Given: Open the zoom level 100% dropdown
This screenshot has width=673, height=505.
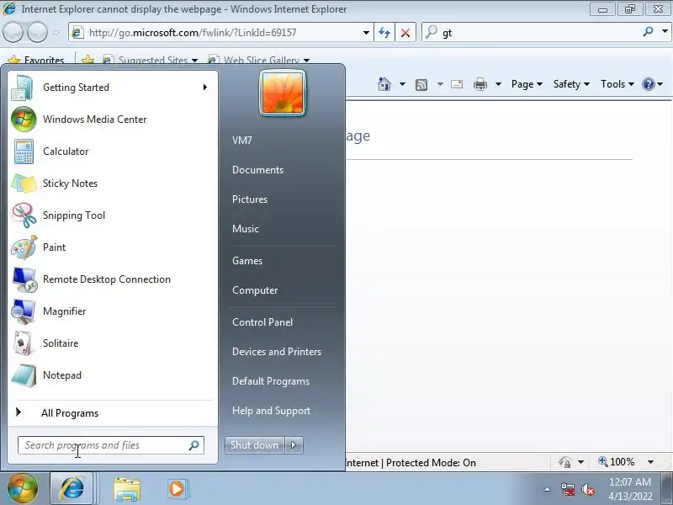Looking at the screenshot, I should (x=650, y=462).
